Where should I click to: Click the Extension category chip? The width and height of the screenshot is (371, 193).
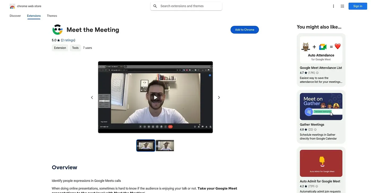60,48
